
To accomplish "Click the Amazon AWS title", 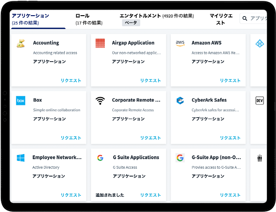I will (207, 43).
